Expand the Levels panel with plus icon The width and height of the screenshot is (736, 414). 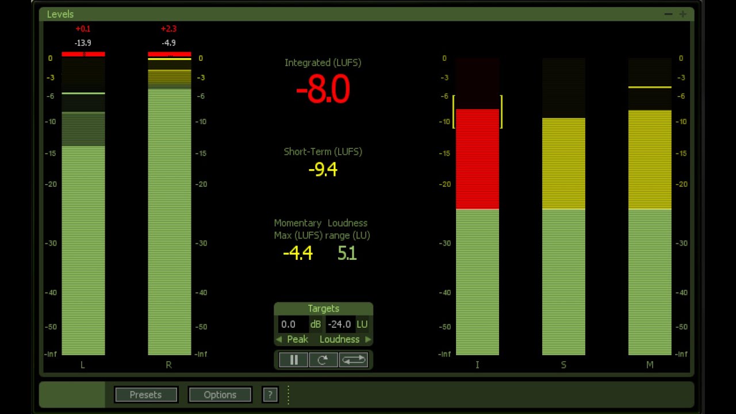tap(683, 14)
